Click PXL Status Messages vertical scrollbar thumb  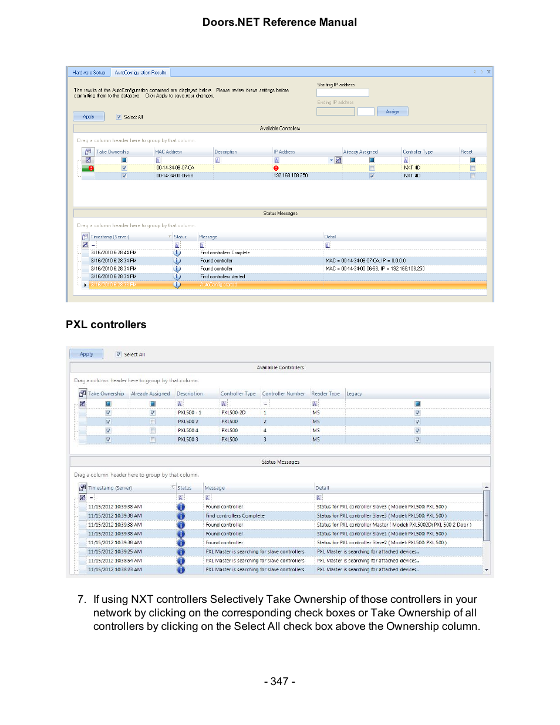(x=486, y=515)
